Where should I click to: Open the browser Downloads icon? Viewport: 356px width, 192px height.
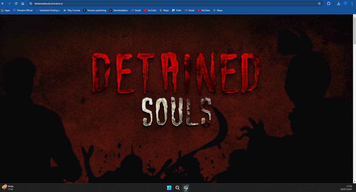(x=339, y=4)
